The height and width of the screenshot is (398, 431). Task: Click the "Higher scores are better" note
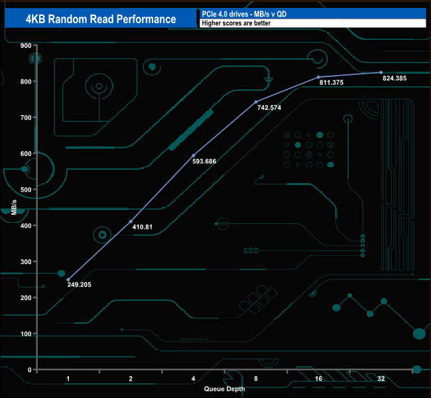[x=232, y=23]
